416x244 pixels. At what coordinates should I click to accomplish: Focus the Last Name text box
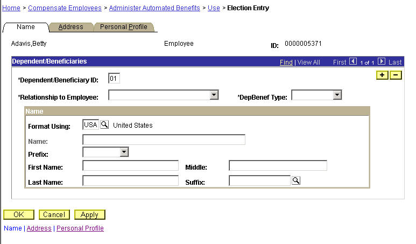pos(131,180)
